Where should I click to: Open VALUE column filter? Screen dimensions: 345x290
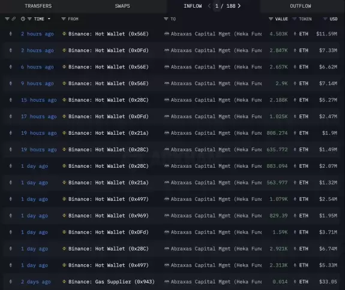coord(271,19)
